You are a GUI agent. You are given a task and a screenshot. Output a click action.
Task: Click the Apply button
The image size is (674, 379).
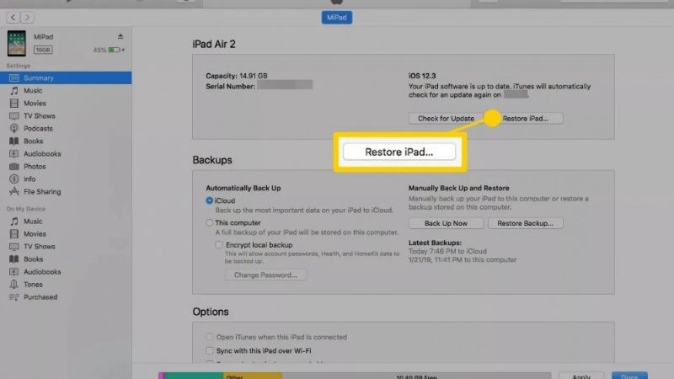click(581, 376)
